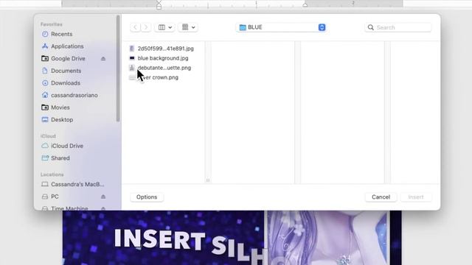472x265 pixels.
Task: Open the cassandrasoriano home folder
Action: [x=74, y=95]
